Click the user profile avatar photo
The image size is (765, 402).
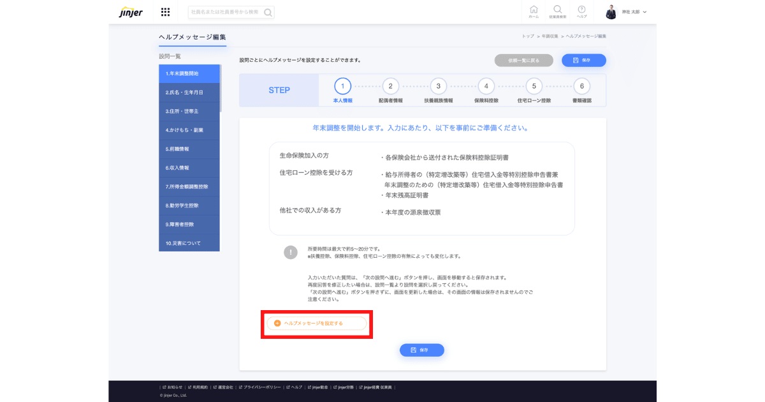point(611,12)
